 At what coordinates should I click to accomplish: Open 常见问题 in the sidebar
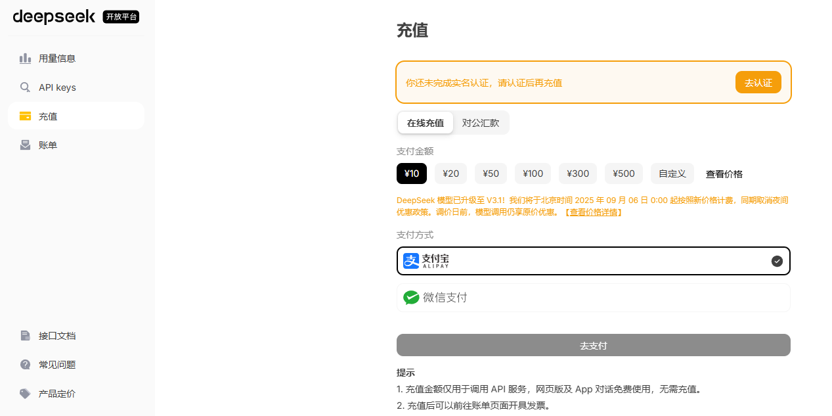click(x=76, y=365)
